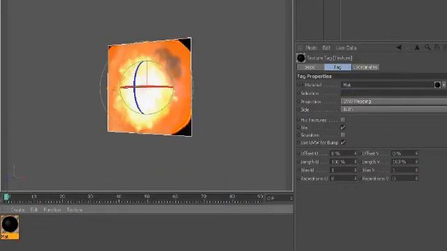Click the Tiles U stepper arrows
447x251 pixels.
[356, 170]
